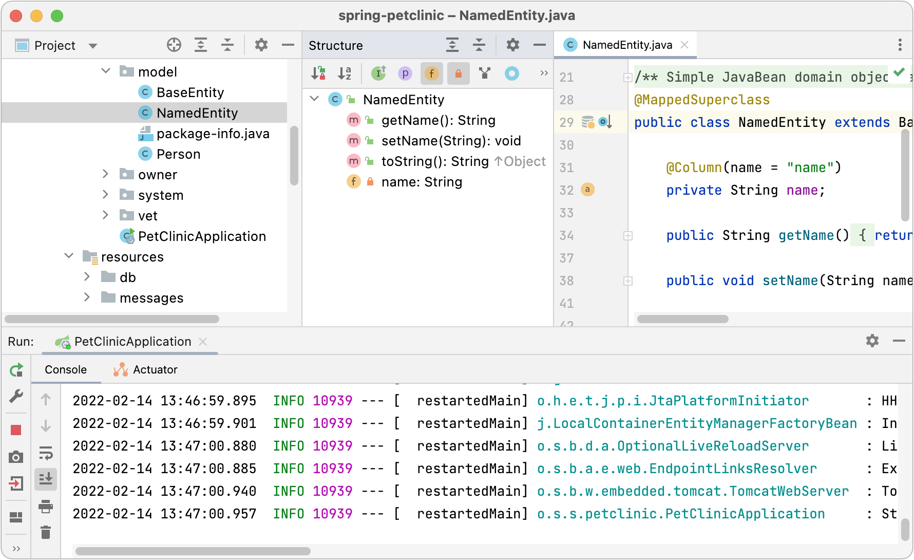
Task: Jump up the stack trace with the up arrow
Action: [46, 399]
